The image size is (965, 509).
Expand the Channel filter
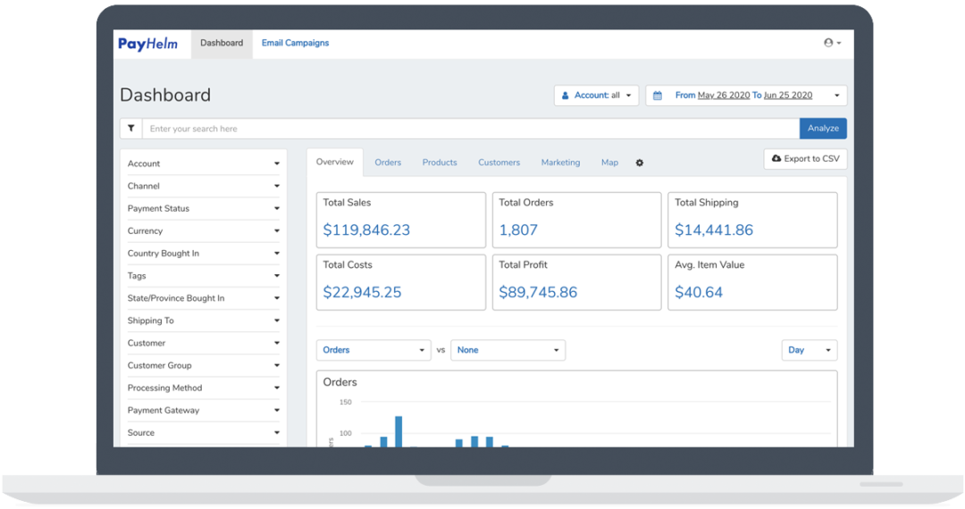click(x=203, y=187)
